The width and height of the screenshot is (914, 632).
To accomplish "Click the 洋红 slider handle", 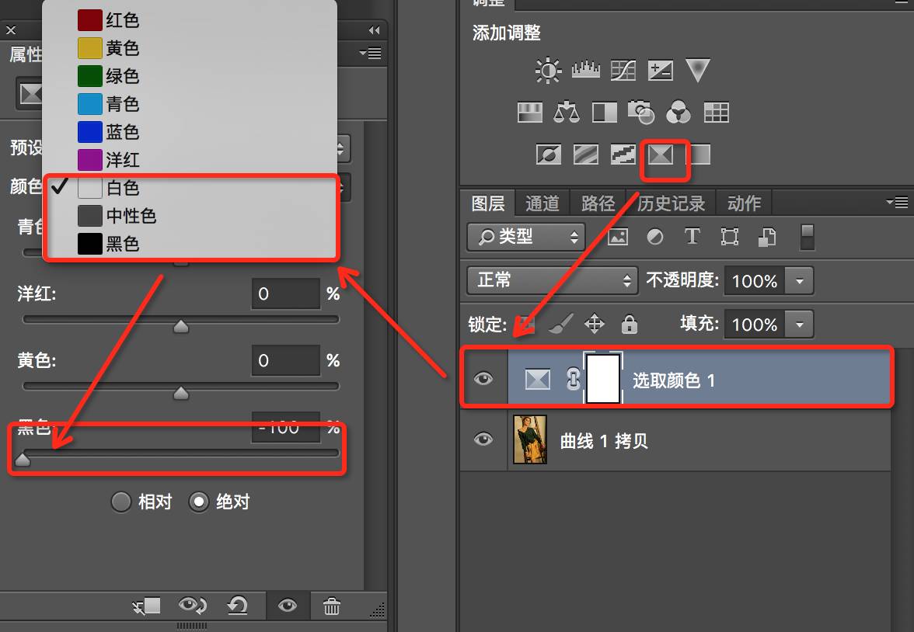I will [181, 326].
